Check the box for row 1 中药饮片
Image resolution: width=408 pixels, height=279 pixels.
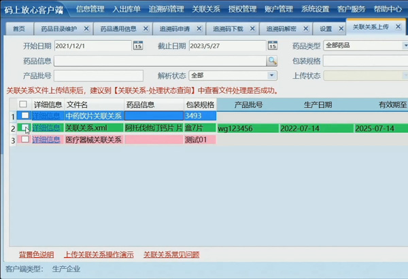[25, 116]
